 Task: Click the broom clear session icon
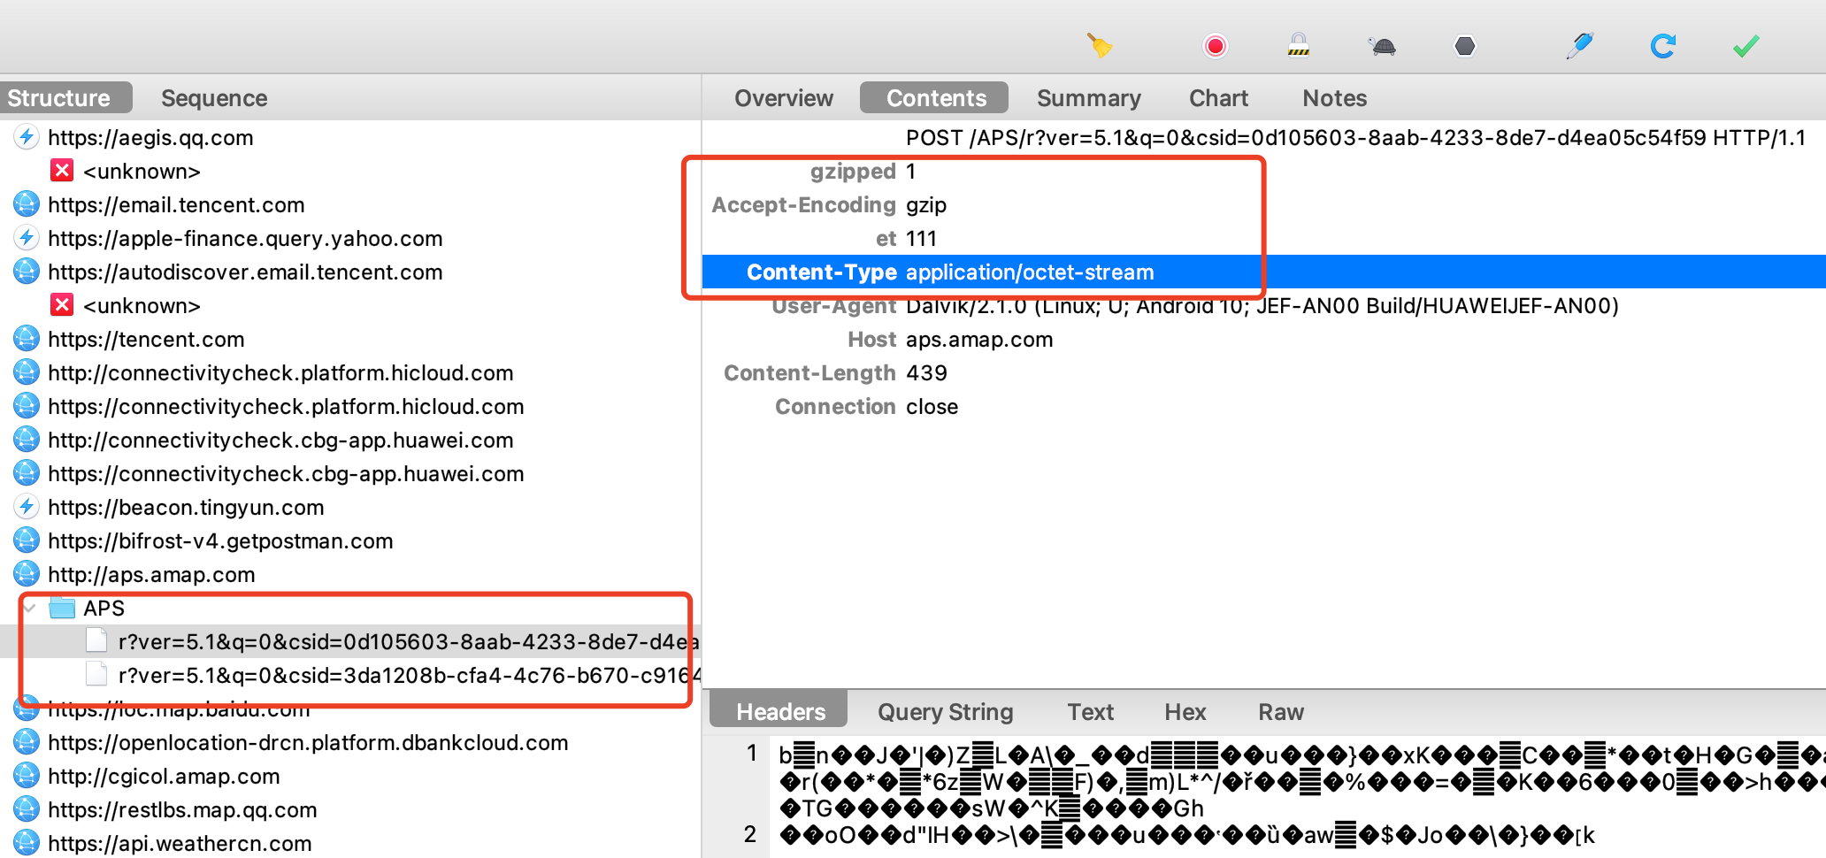click(1100, 45)
